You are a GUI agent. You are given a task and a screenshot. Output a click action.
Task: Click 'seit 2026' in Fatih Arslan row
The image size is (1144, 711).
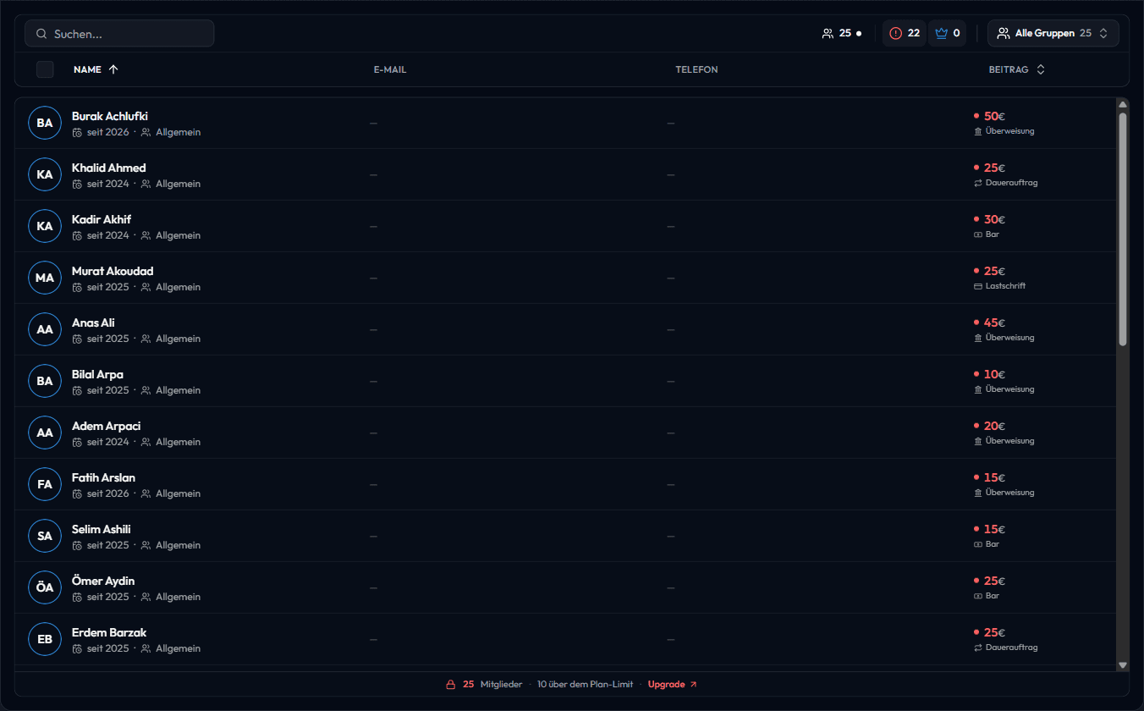click(108, 493)
